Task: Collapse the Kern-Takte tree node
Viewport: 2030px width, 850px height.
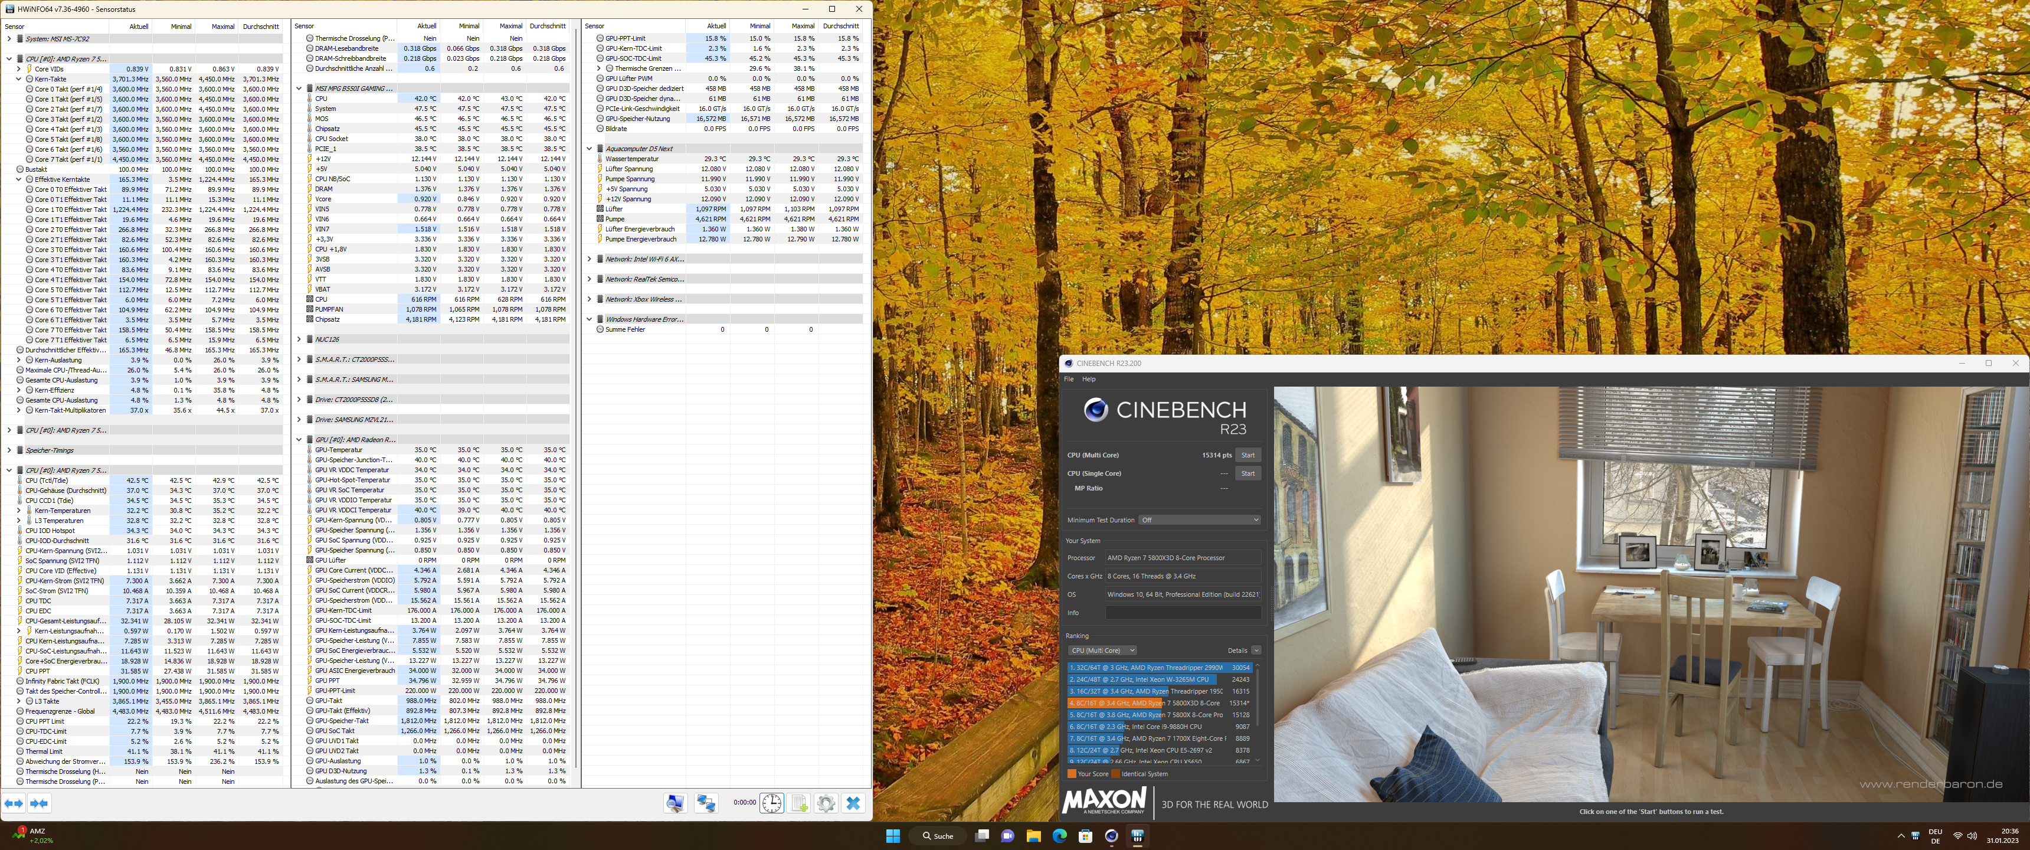Action: click(x=19, y=79)
